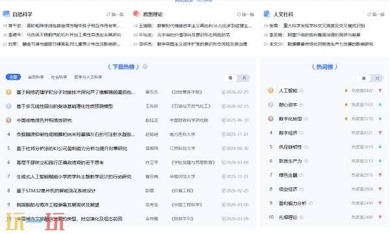The image size is (390, 234).
Task: Click the gold rank-1 medal in 下载热榜
Action: click(8, 92)
